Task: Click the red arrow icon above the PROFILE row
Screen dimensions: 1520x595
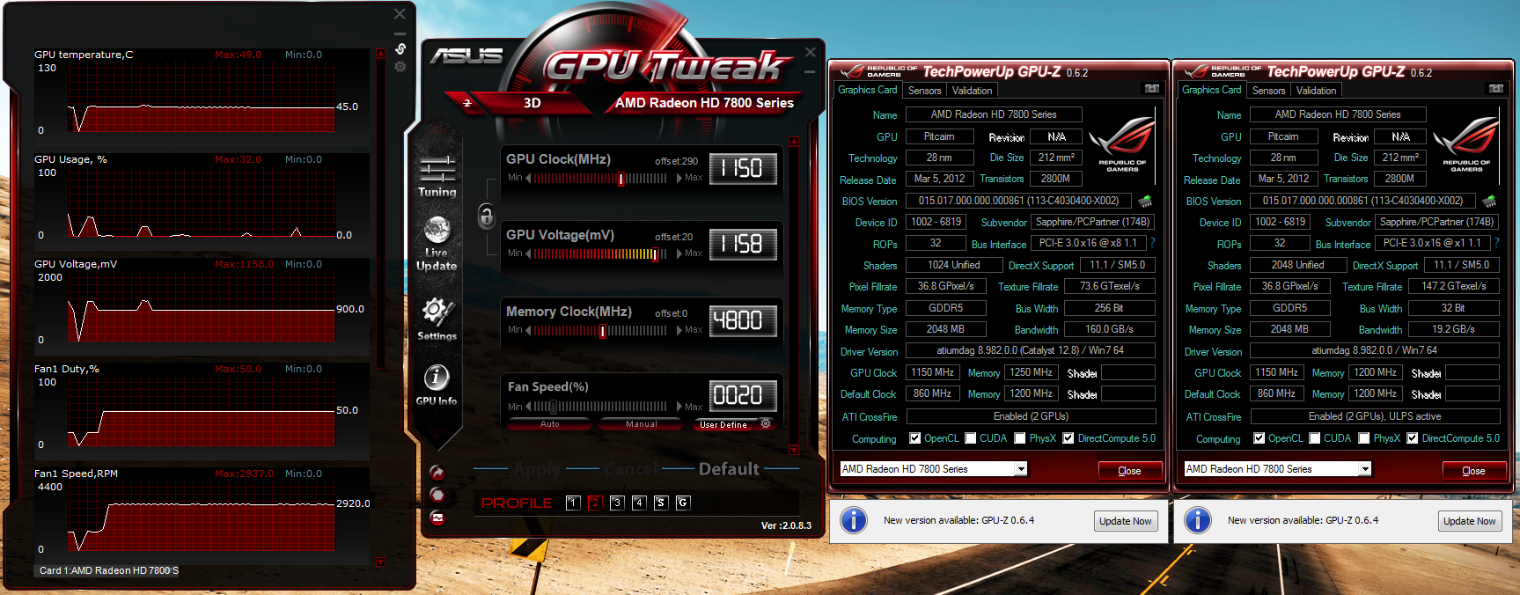Action: click(x=437, y=472)
